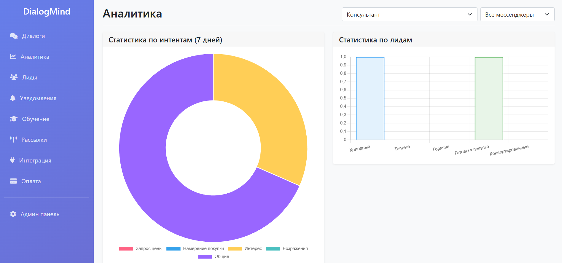The height and width of the screenshot is (263, 562).
Task: Expand the Все мессенджеры selector
Action: coord(517,15)
